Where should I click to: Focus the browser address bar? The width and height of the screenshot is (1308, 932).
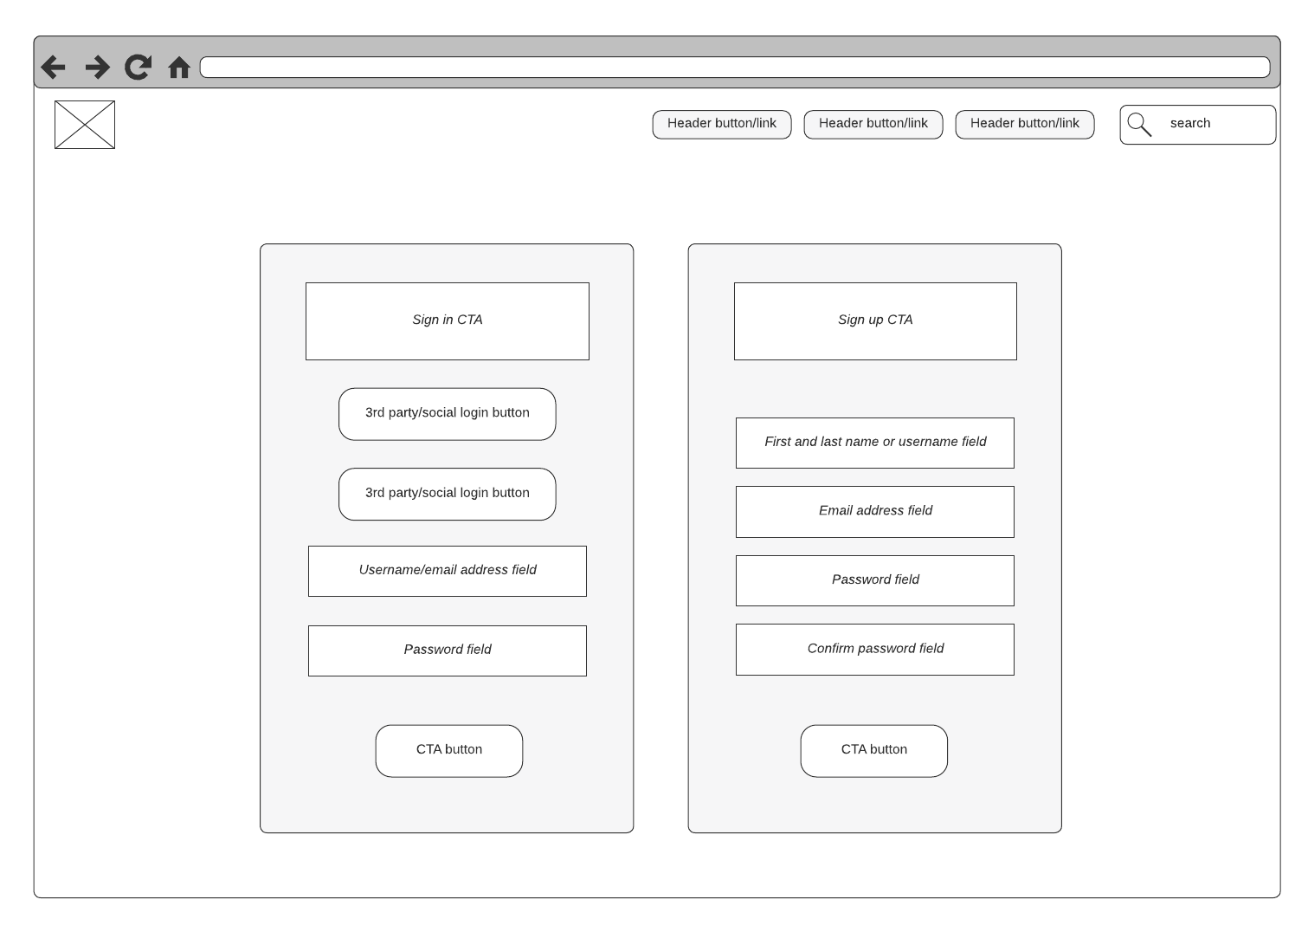pyautogui.click(x=734, y=68)
